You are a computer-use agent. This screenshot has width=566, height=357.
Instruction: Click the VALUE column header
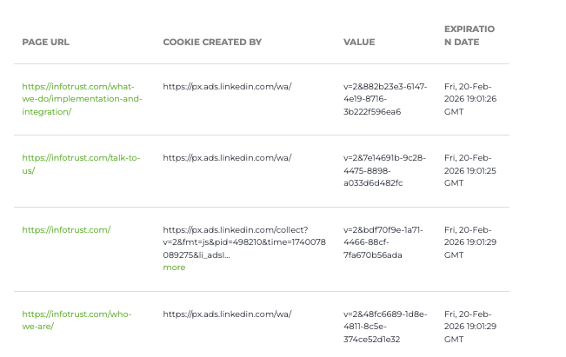coord(359,42)
